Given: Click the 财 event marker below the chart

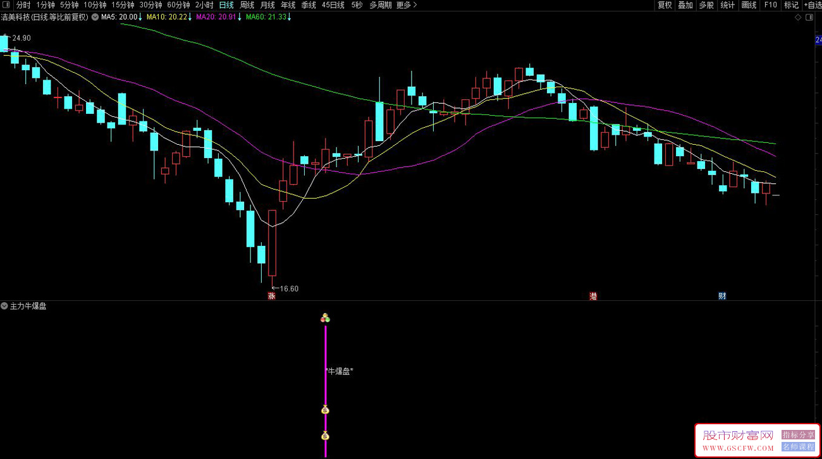Looking at the screenshot, I should coord(722,296).
